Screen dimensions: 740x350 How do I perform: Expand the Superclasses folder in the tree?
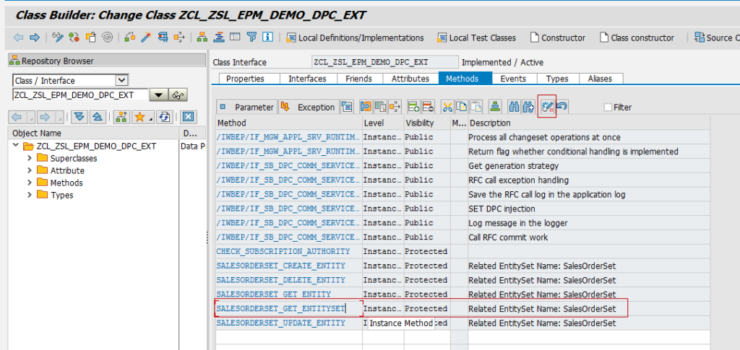[30, 158]
